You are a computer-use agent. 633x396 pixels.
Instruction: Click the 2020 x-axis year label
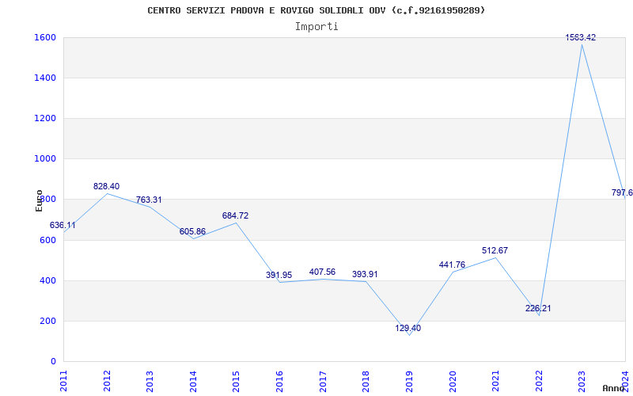click(452, 381)
